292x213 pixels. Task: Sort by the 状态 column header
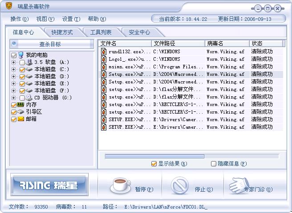pyautogui.click(x=266, y=43)
